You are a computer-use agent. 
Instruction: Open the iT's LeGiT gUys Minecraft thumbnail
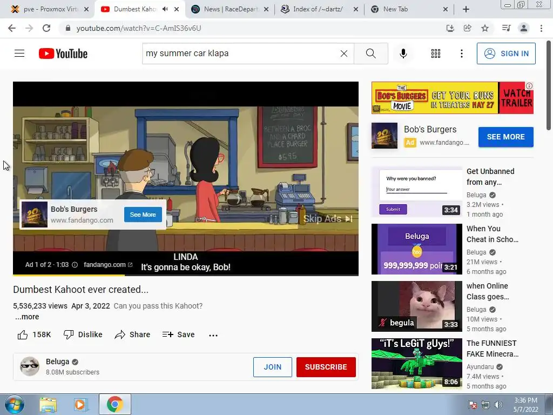tap(416, 364)
